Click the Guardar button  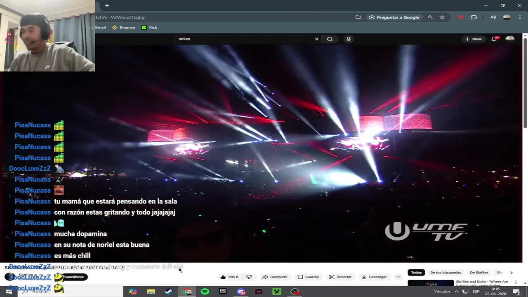pos(308,277)
